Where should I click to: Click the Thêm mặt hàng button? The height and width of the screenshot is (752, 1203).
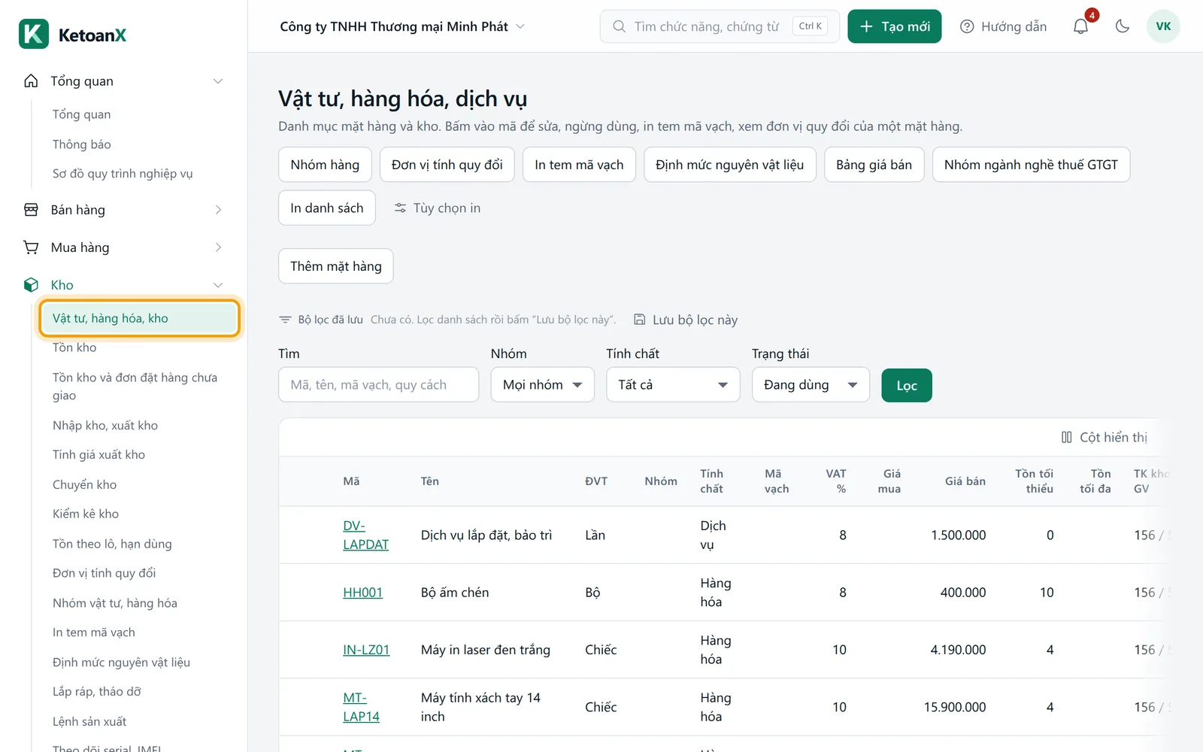(x=335, y=266)
